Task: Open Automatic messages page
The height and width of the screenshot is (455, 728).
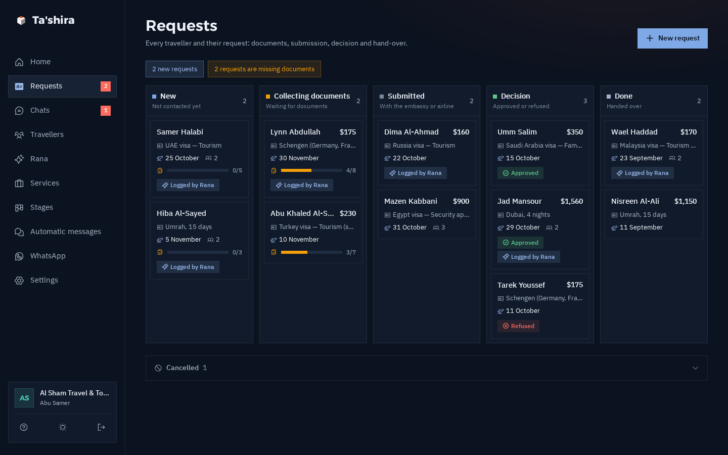Action: click(x=62, y=232)
